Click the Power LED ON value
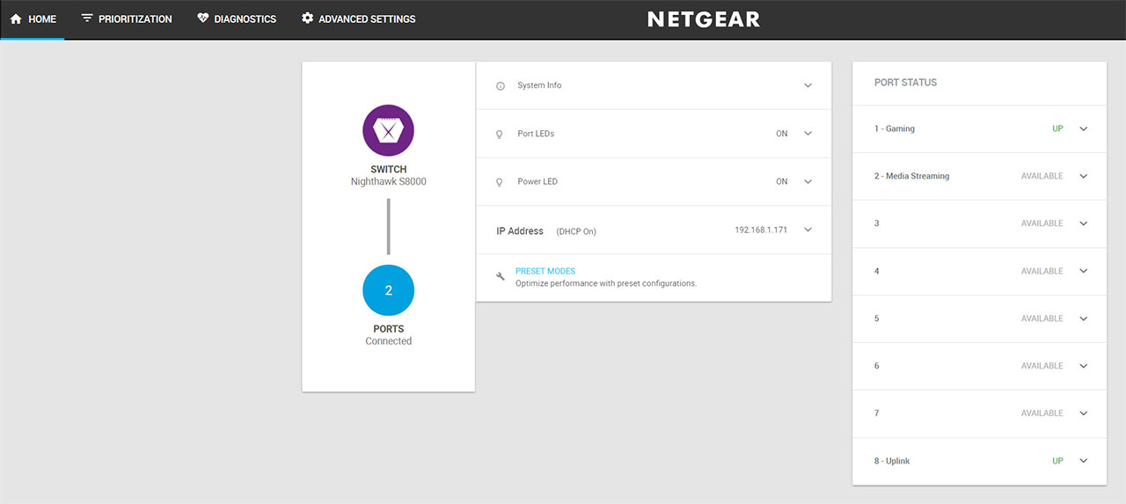Viewport: 1126px width, 504px height. click(782, 181)
